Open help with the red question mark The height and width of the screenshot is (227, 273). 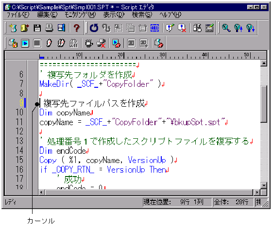77,28
